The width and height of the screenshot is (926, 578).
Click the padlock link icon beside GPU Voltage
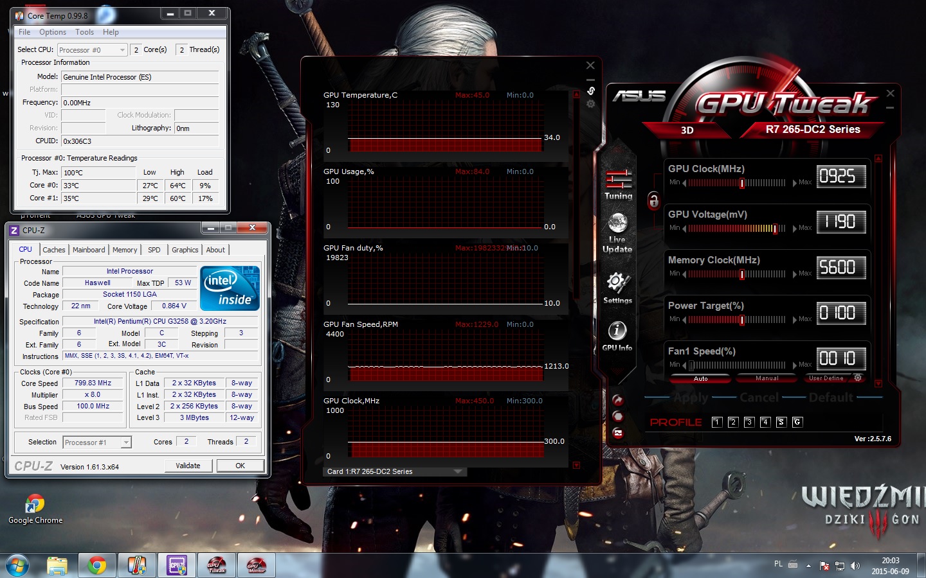pos(653,201)
